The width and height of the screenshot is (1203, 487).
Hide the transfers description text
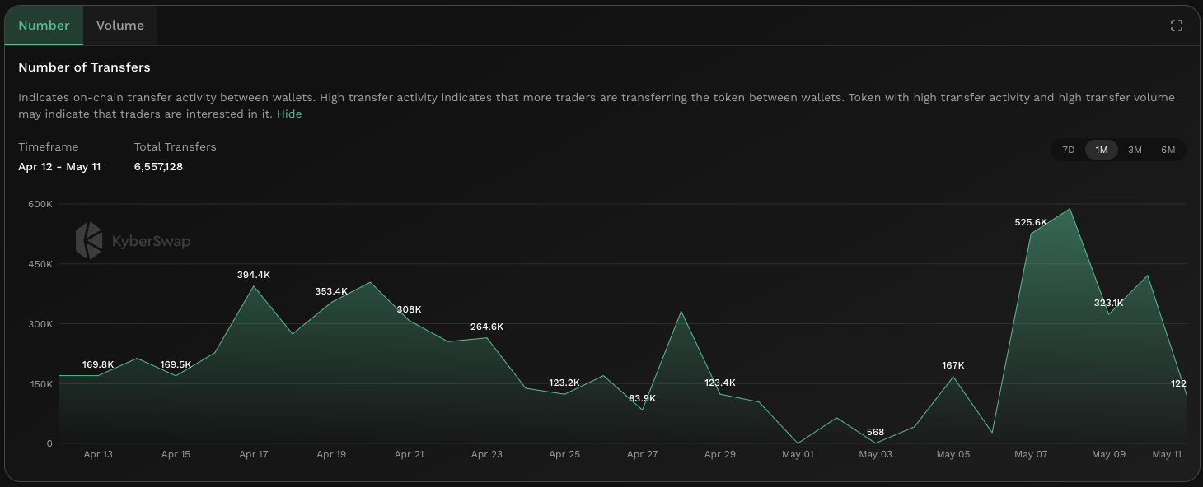tap(289, 114)
